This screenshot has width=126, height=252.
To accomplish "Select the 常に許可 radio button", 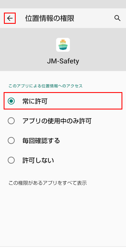I will [11, 101].
